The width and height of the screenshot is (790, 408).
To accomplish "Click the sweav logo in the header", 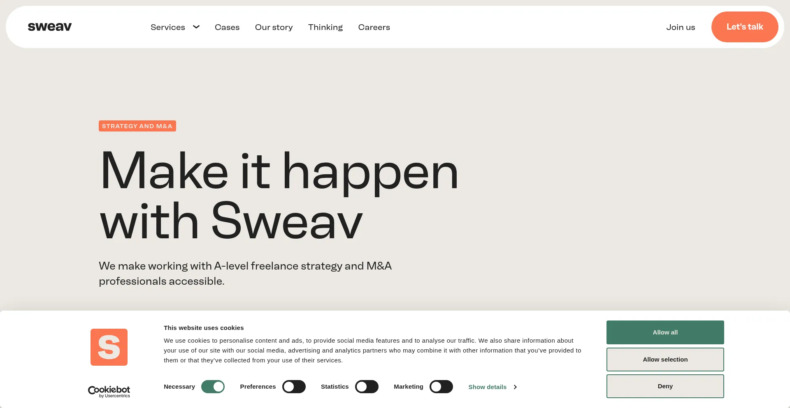I will click(x=49, y=27).
